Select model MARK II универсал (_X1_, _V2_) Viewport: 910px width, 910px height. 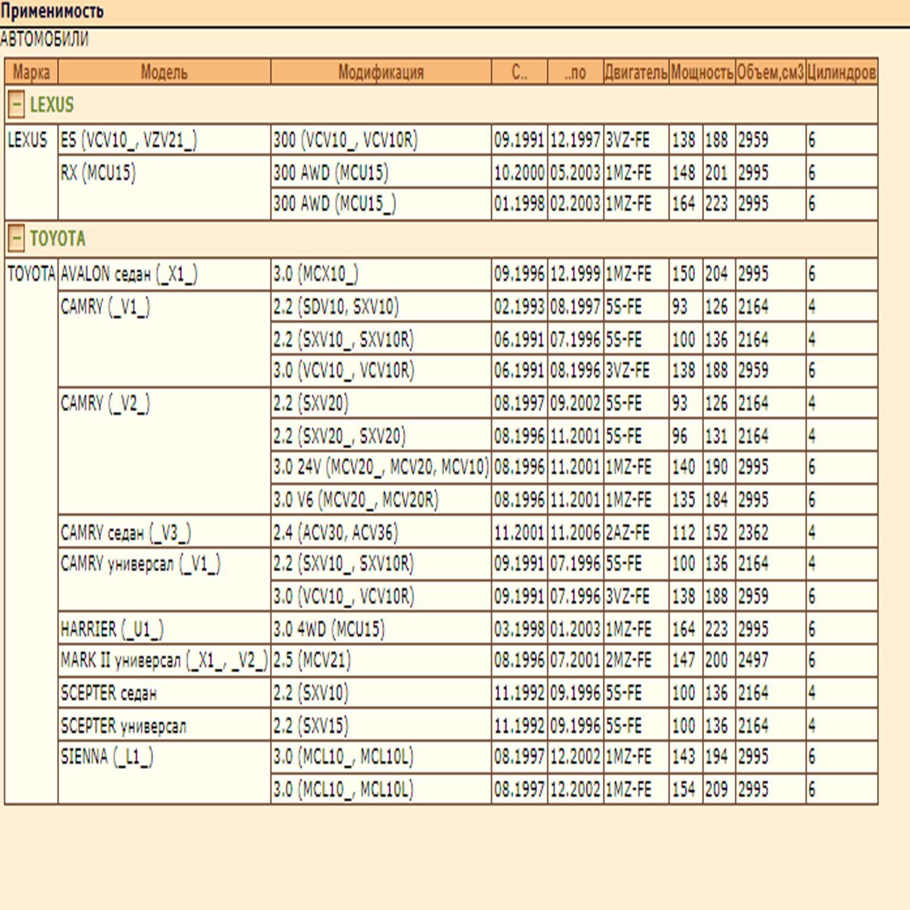tap(164, 661)
